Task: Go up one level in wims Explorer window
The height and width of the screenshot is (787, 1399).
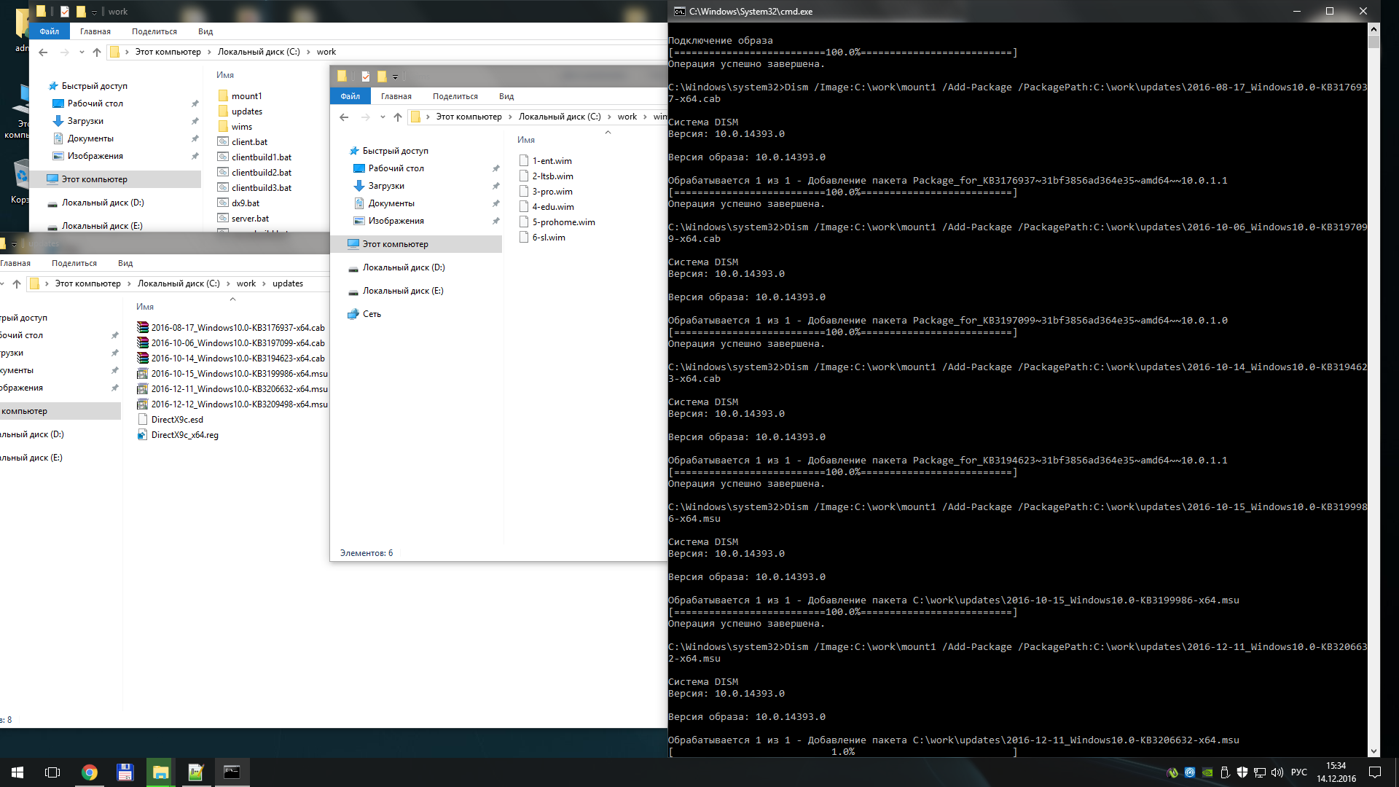Action: point(397,117)
